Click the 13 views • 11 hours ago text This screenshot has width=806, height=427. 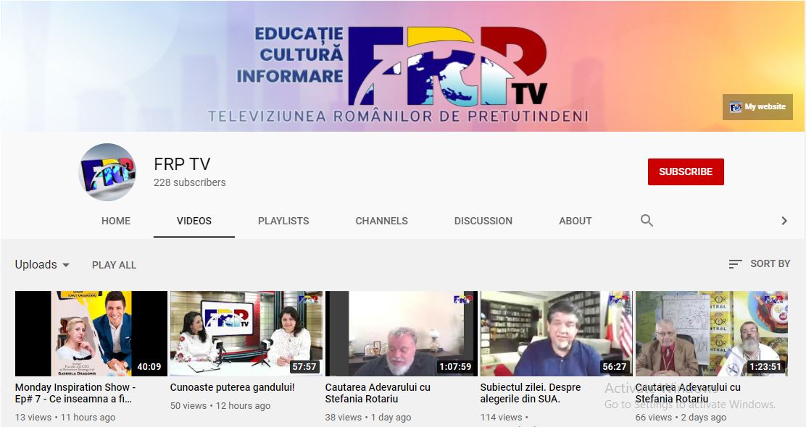click(65, 418)
